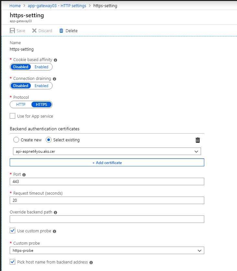Show info for Cookie based affinity
The width and height of the screenshot is (237, 271).
[x=55, y=60]
